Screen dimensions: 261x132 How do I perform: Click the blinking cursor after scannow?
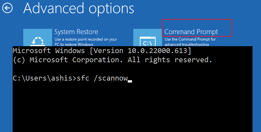130,81
